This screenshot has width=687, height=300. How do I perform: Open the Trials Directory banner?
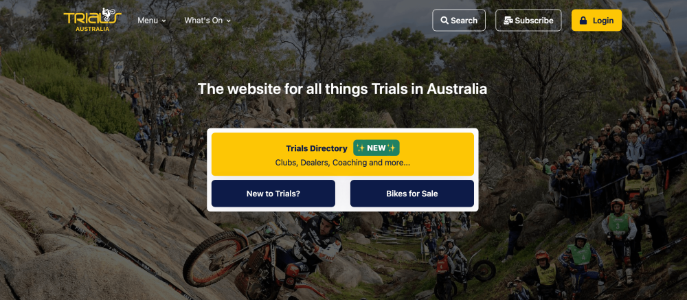[x=343, y=154]
